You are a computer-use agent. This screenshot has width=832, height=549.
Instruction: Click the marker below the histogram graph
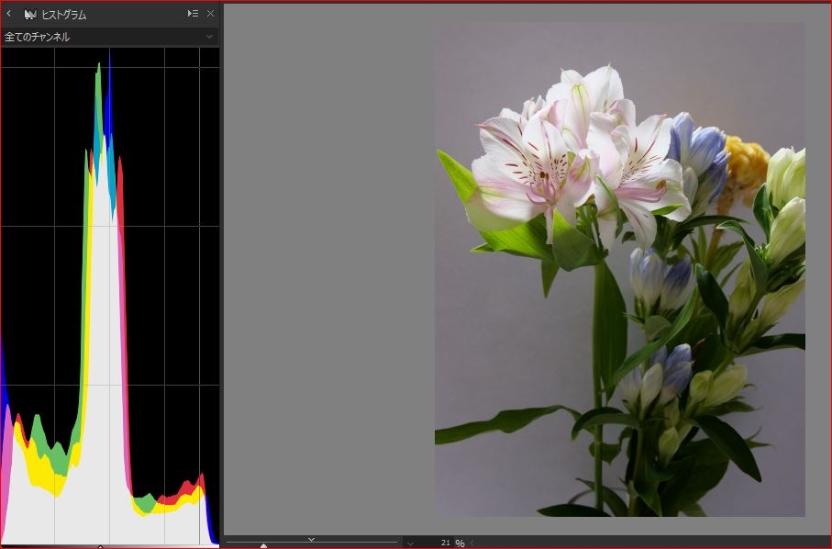[100, 546]
